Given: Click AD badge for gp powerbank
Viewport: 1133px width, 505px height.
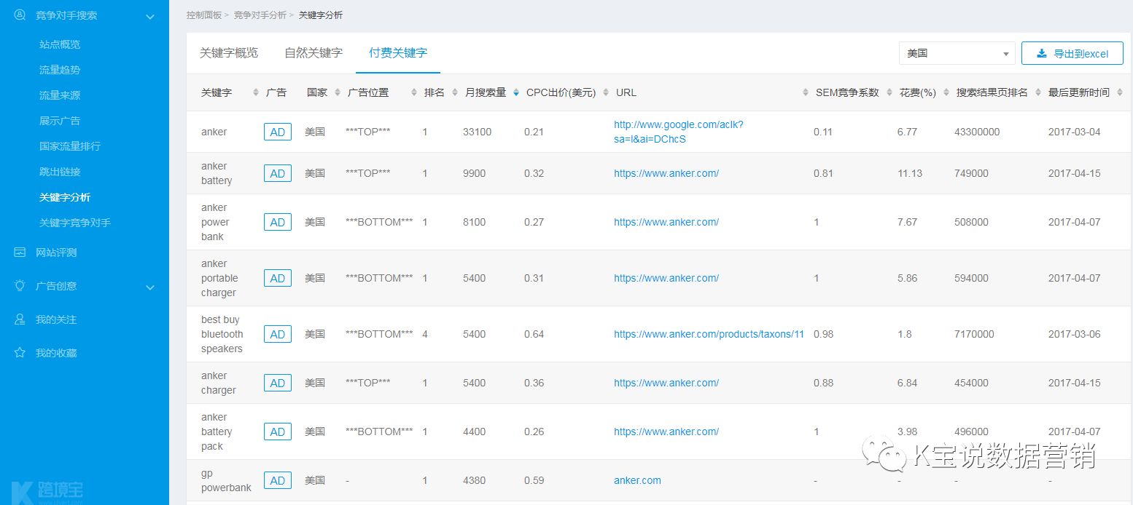Looking at the screenshot, I should 277,480.
